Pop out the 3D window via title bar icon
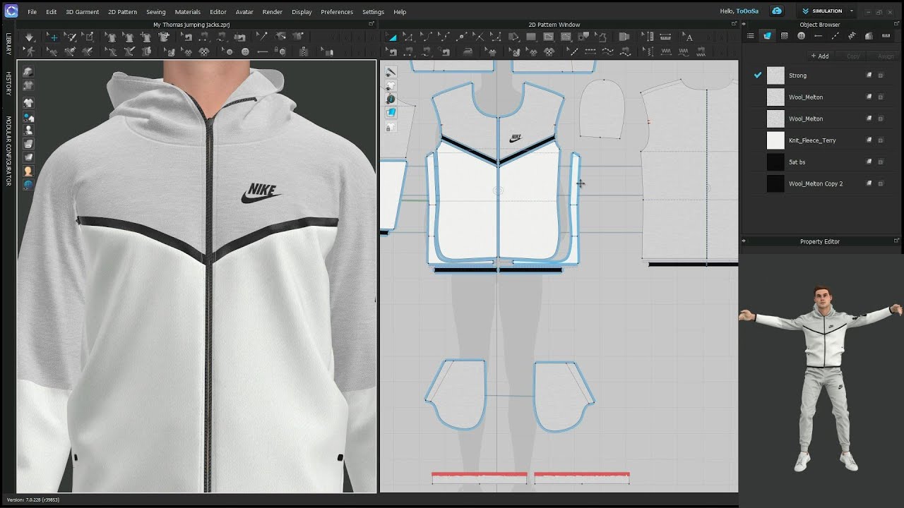Screen dimensions: 904x508 click(371, 24)
